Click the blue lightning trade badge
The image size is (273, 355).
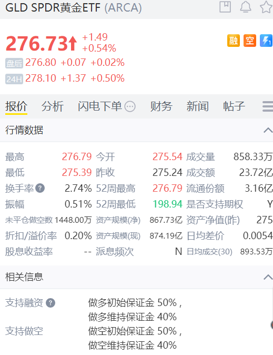266,41
